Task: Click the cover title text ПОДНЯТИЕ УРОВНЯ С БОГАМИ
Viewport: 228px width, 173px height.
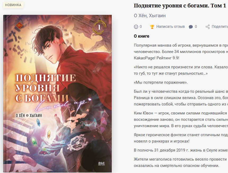Action: point(45,88)
